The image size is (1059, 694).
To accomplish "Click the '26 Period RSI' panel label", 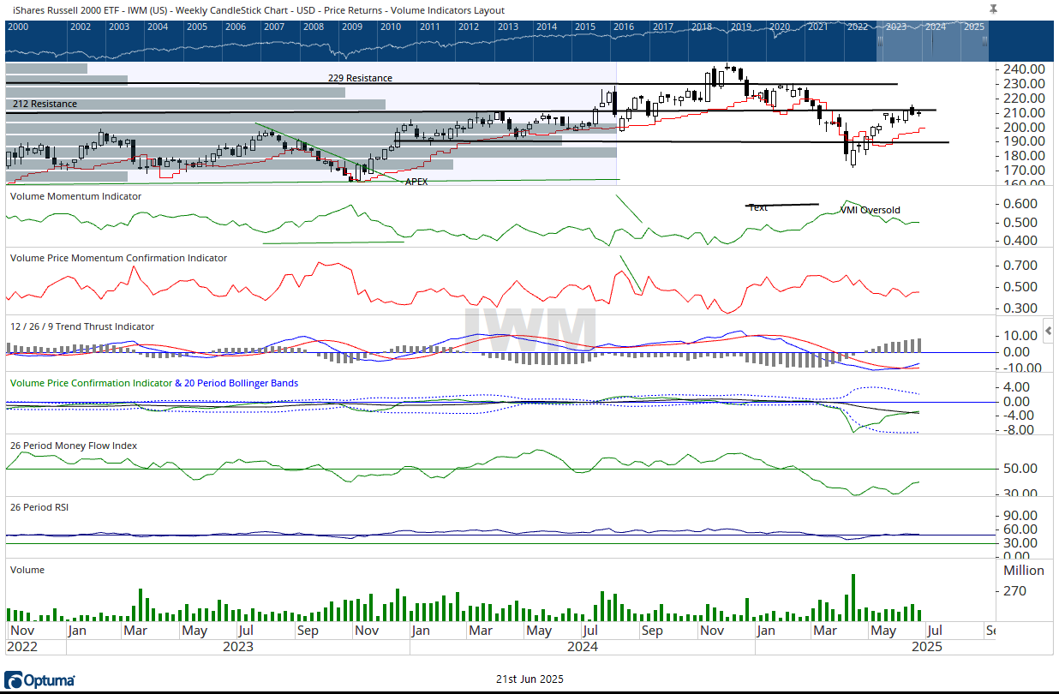I will pos(39,507).
